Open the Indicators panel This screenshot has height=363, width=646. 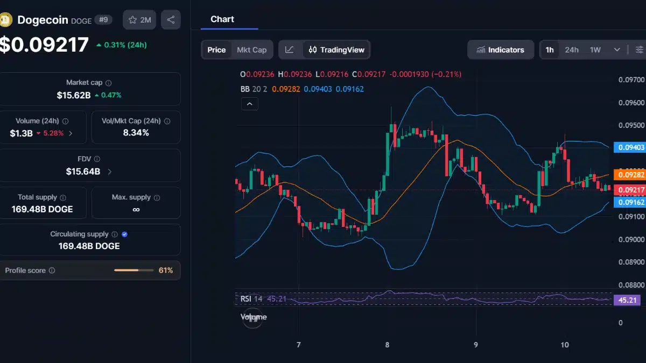pyautogui.click(x=500, y=49)
